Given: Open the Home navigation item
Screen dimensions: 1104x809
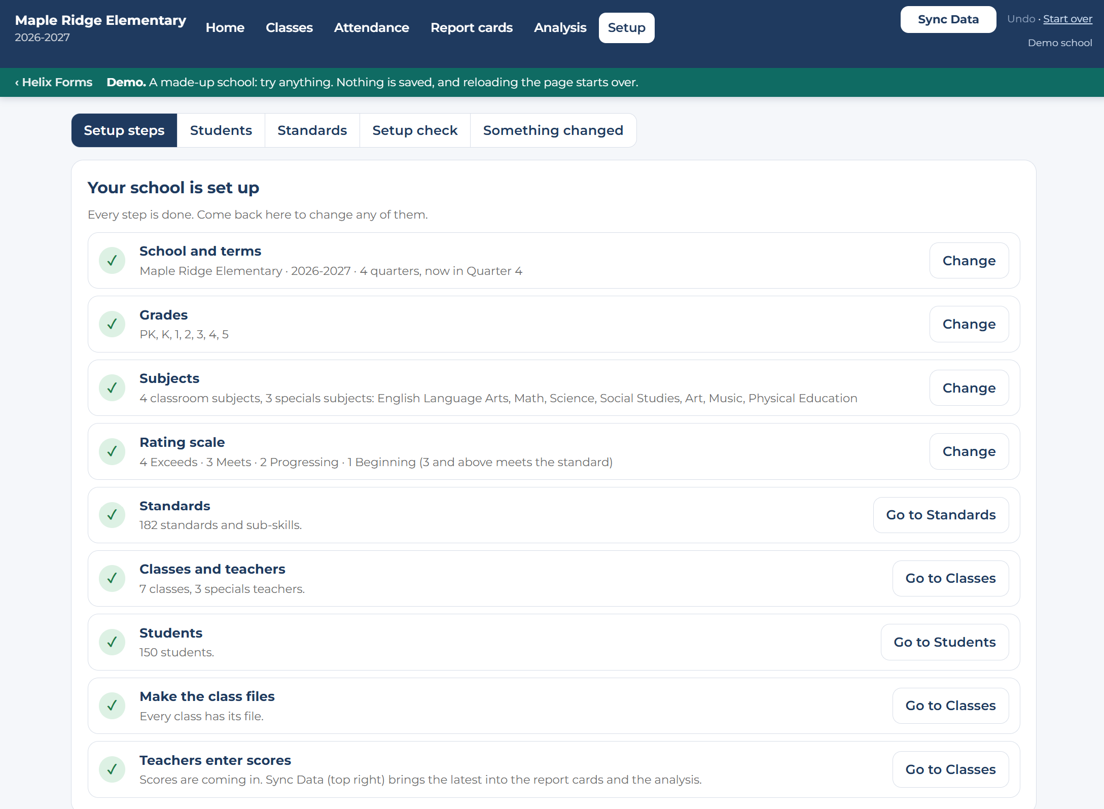Looking at the screenshot, I should pos(225,28).
